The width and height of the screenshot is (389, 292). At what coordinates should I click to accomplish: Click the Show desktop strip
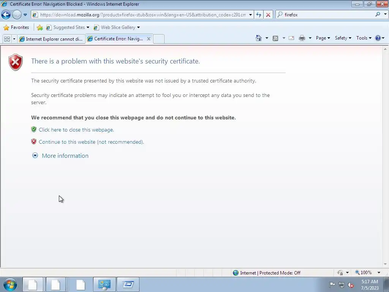(386, 284)
